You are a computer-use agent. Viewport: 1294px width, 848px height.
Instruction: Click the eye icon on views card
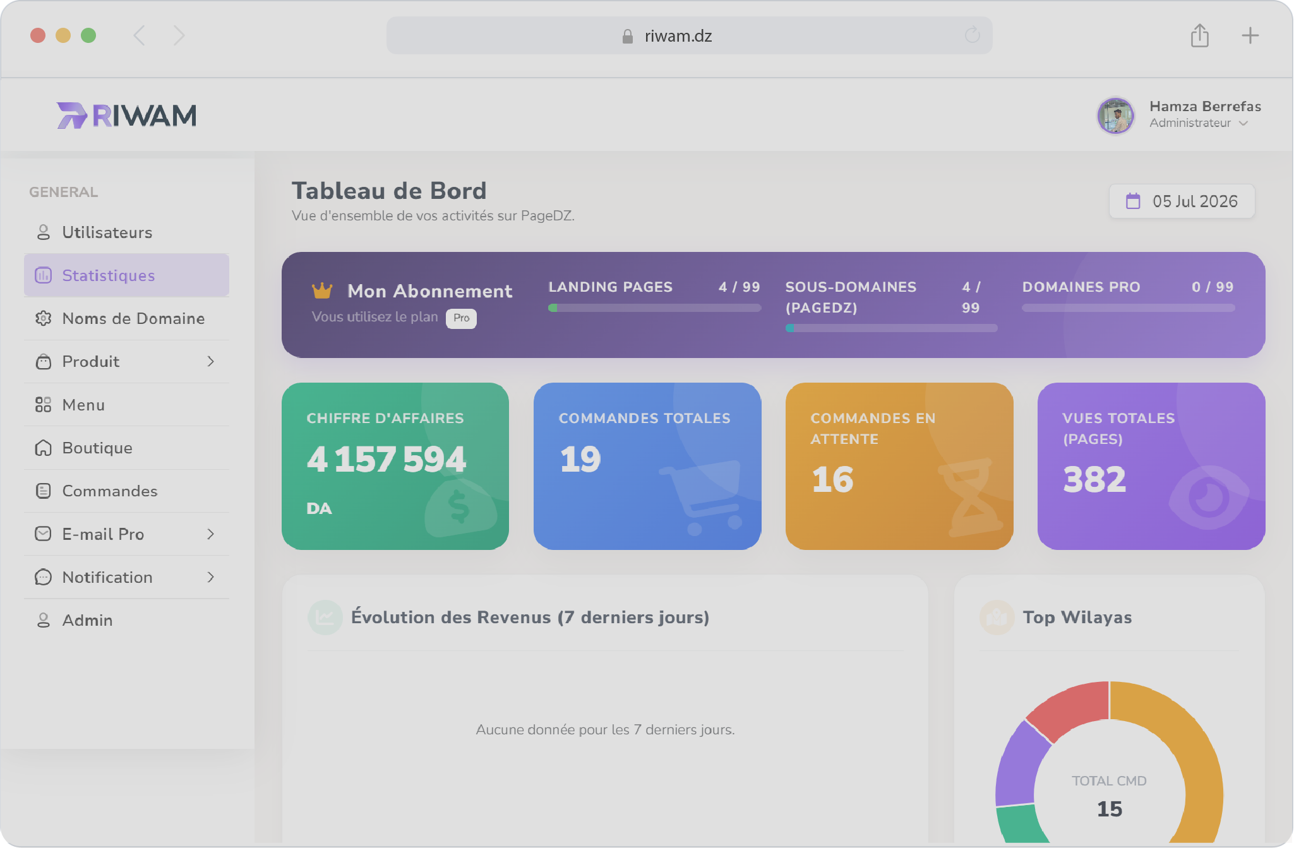click(1209, 498)
